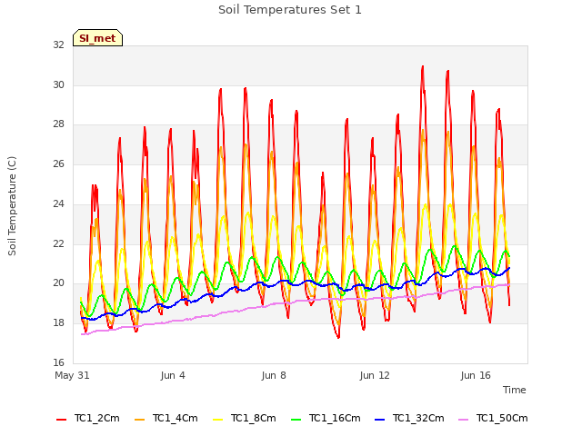Click the Time axis label
Image resolution: width=582 pixels, height=436 pixels.
[515, 390]
